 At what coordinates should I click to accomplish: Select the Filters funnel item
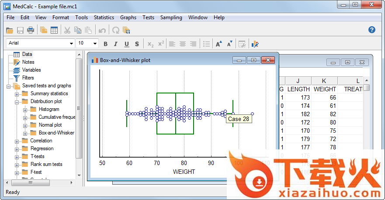point(28,78)
